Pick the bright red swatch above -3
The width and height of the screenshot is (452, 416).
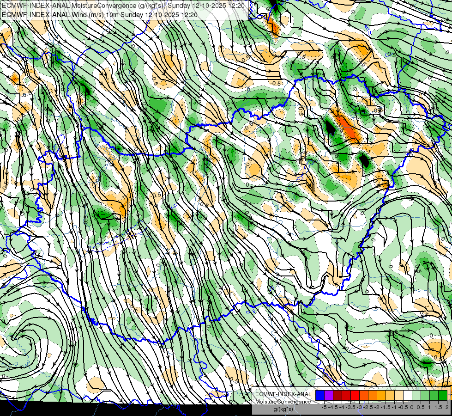(355, 395)
